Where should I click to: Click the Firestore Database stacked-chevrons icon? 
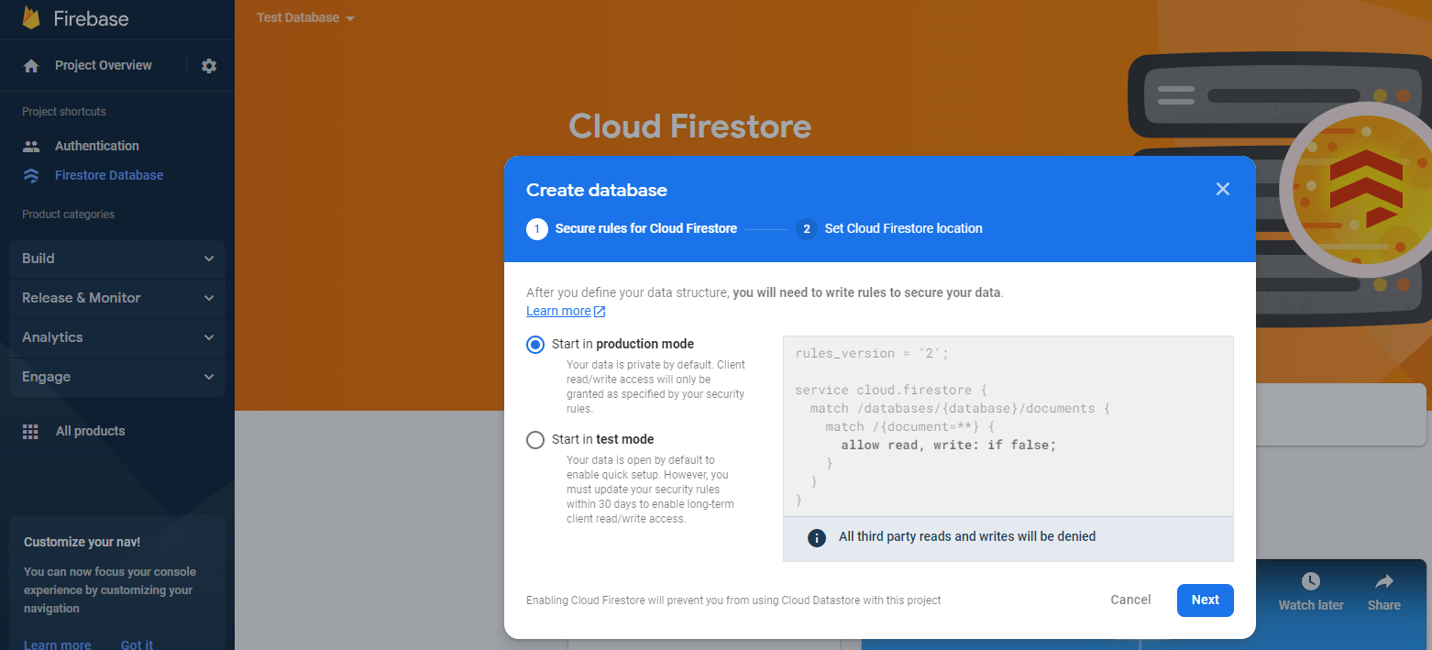31,175
